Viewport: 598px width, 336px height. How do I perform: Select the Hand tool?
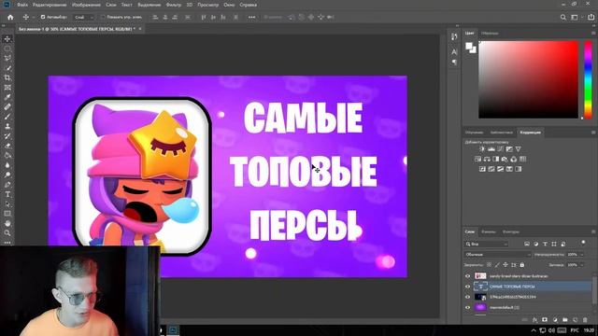click(x=7, y=223)
